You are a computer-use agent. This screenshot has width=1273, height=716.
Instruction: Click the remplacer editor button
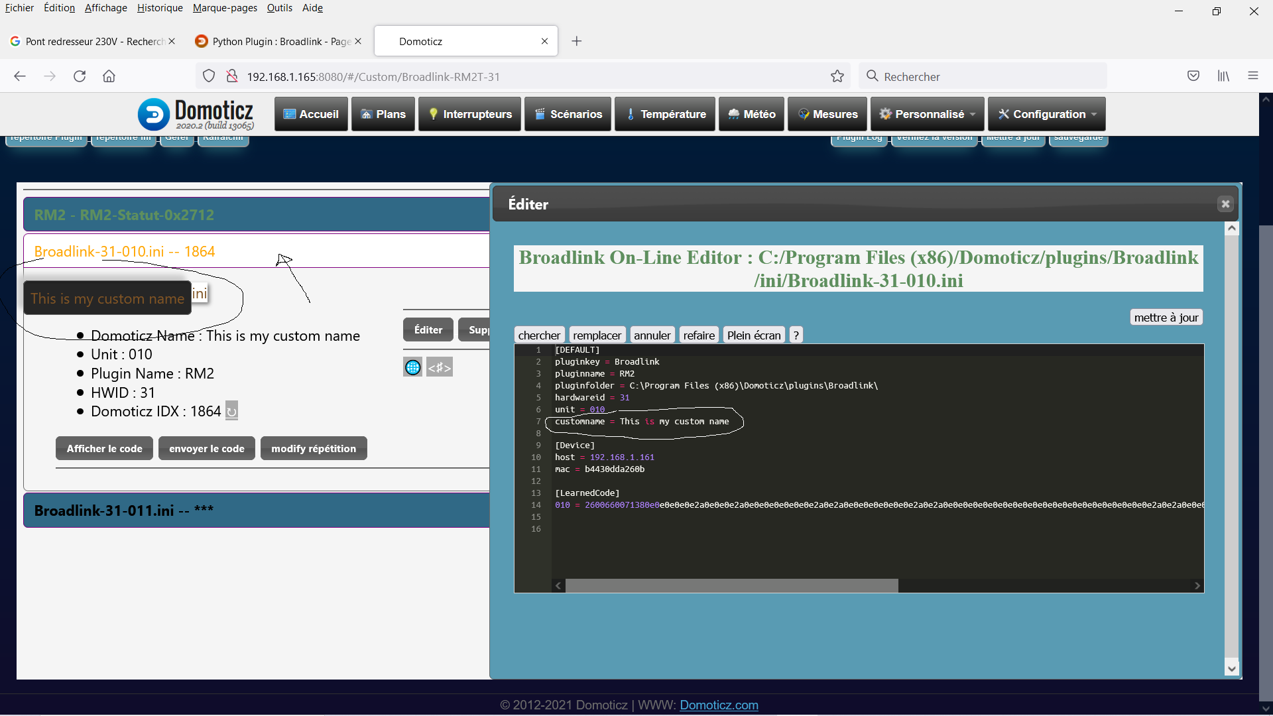pos(597,335)
